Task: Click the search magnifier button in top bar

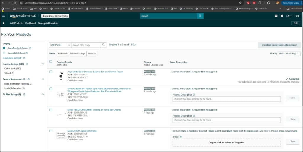Action: 200,16
